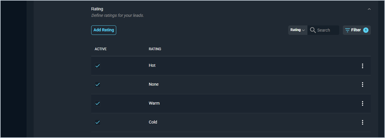This screenshot has width=385, height=138.
Task: Uncheck the Active checkbox for Hot
Action: 98,66
